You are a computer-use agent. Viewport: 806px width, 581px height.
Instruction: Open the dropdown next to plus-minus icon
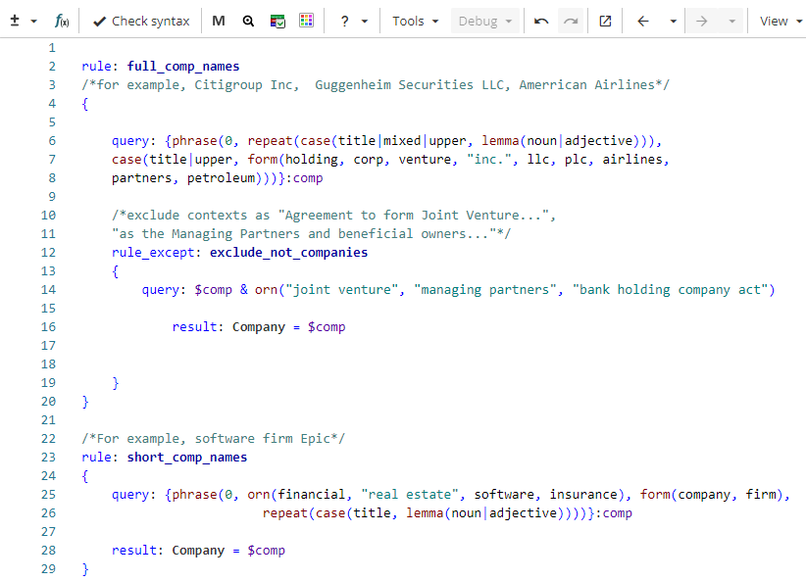point(33,21)
